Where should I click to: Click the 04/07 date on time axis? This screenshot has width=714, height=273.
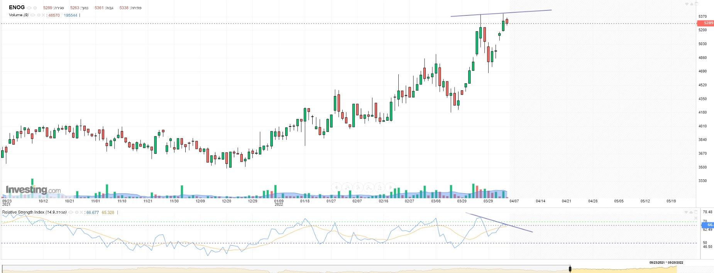[514, 201]
